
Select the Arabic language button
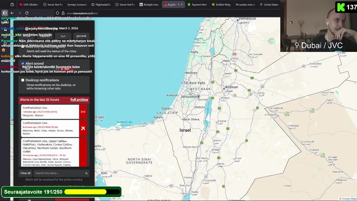point(63,36)
